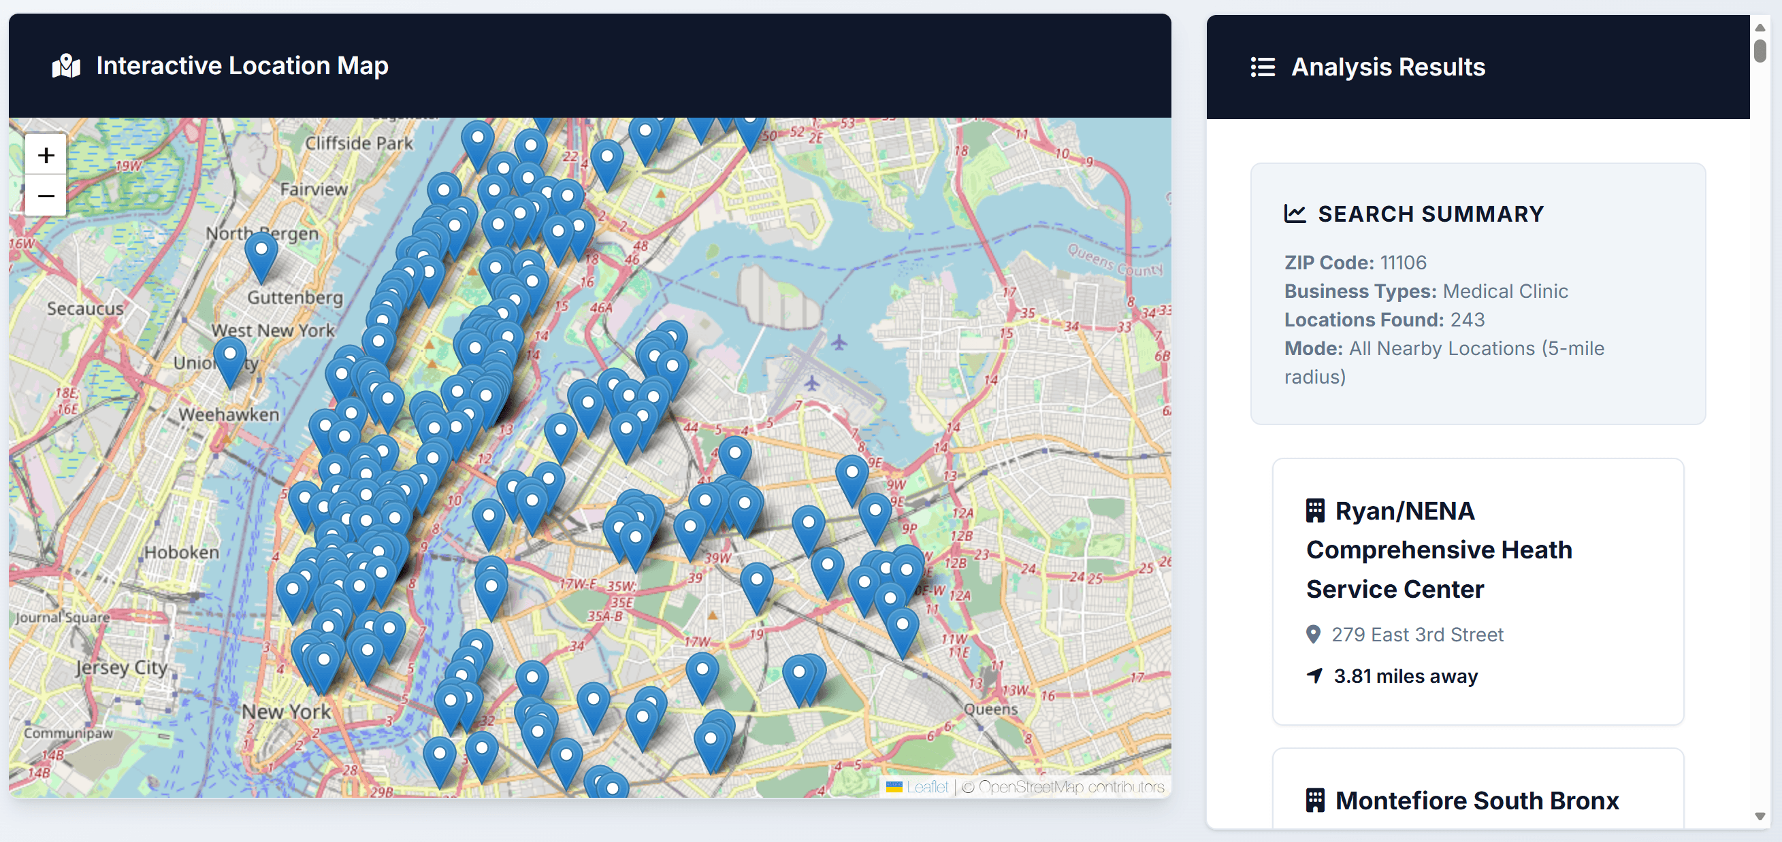The image size is (1782, 842).
Task: Click the Search Summary info card
Action: point(1478,294)
